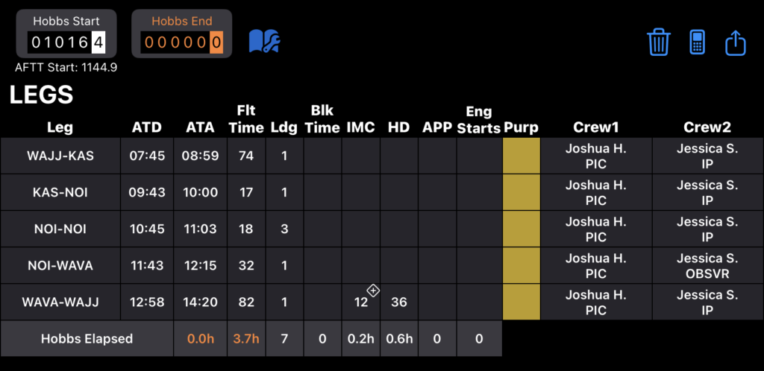
Task: Tap the plus diamond icon on IMC cell
Action: click(x=373, y=291)
